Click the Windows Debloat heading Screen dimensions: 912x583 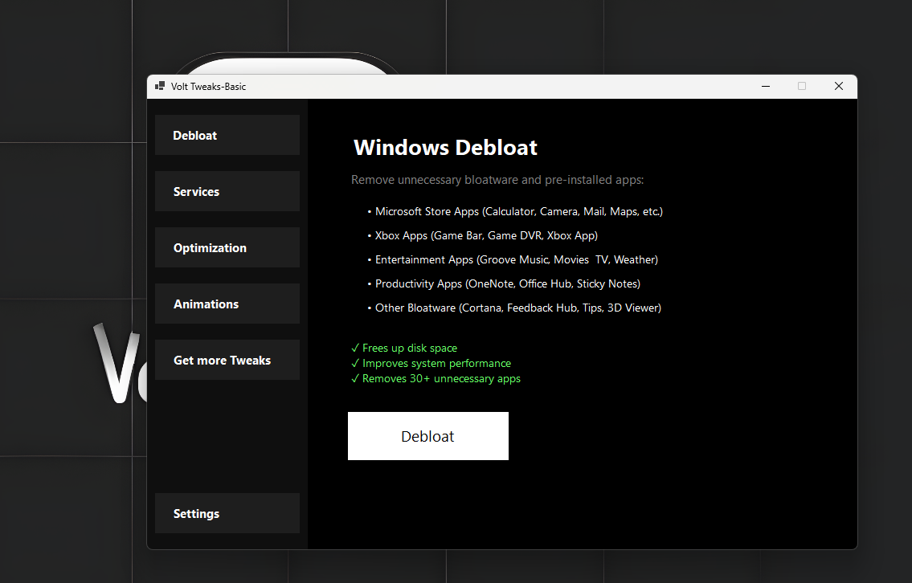(445, 148)
